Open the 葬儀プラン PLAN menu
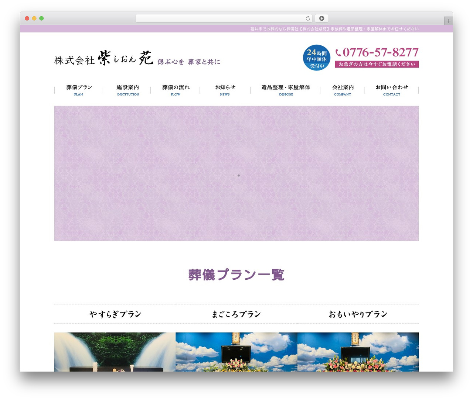Image resolution: width=473 pixels, height=400 pixels. tap(79, 90)
